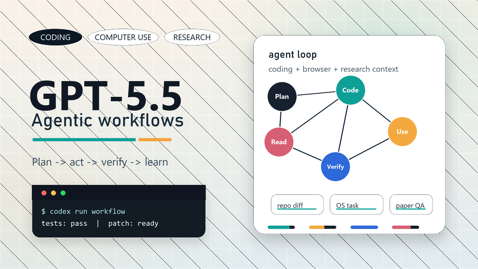Click the red dot in terminal header
The height and width of the screenshot is (269, 478).
pos(44,193)
